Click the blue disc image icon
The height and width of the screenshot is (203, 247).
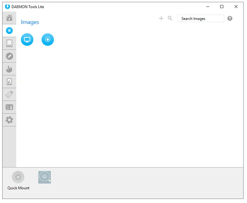[x=48, y=40]
